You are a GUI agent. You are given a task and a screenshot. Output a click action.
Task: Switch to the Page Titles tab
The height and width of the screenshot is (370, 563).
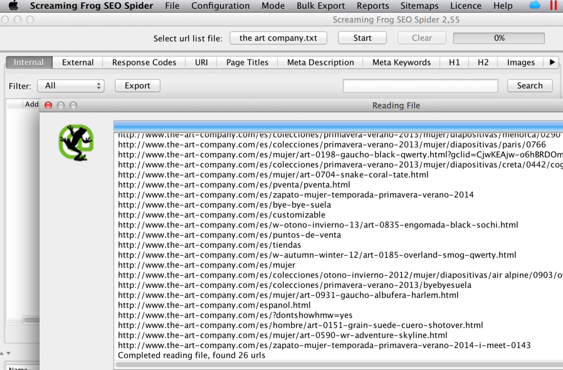pyautogui.click(x=247, y=63)
